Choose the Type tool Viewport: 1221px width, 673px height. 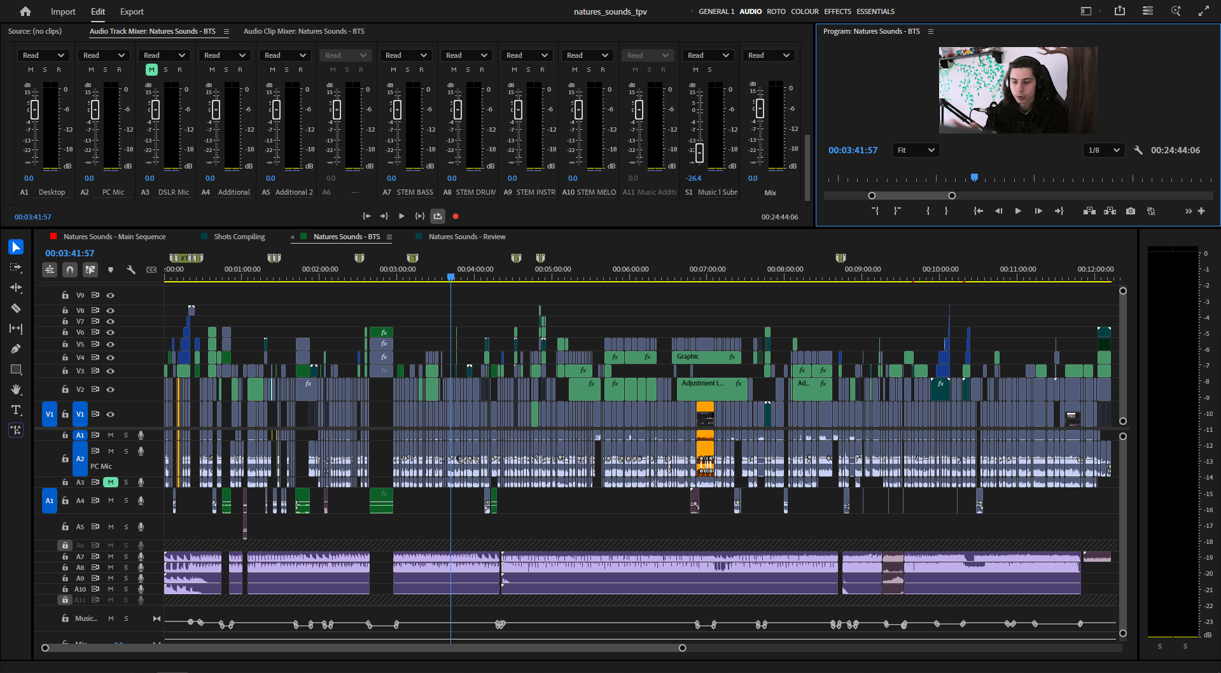click(16, 410)
